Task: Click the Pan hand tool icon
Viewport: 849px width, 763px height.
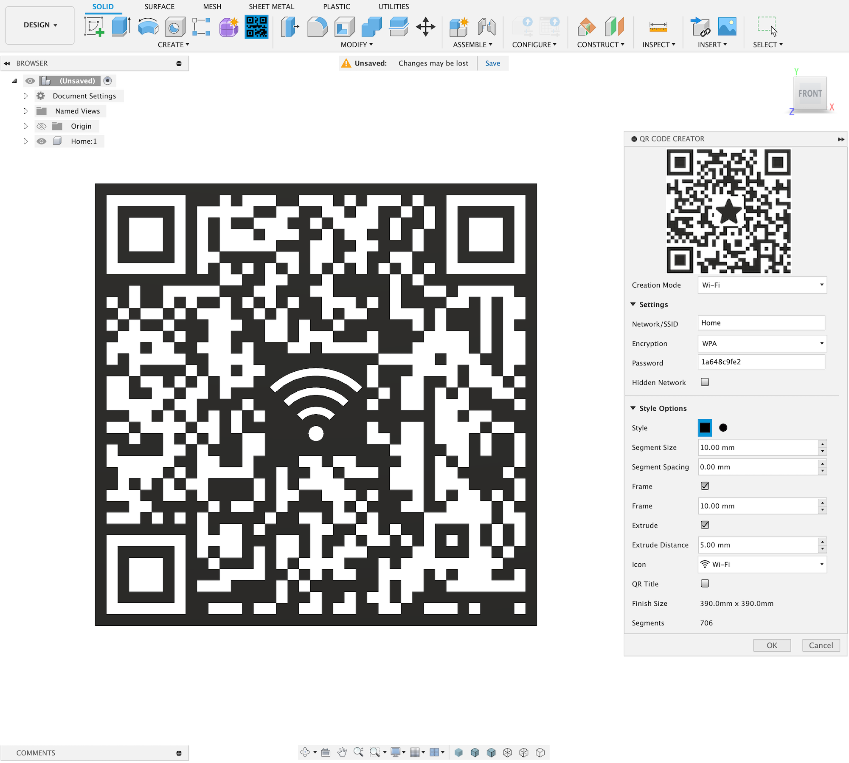Action: pos(342,752)
